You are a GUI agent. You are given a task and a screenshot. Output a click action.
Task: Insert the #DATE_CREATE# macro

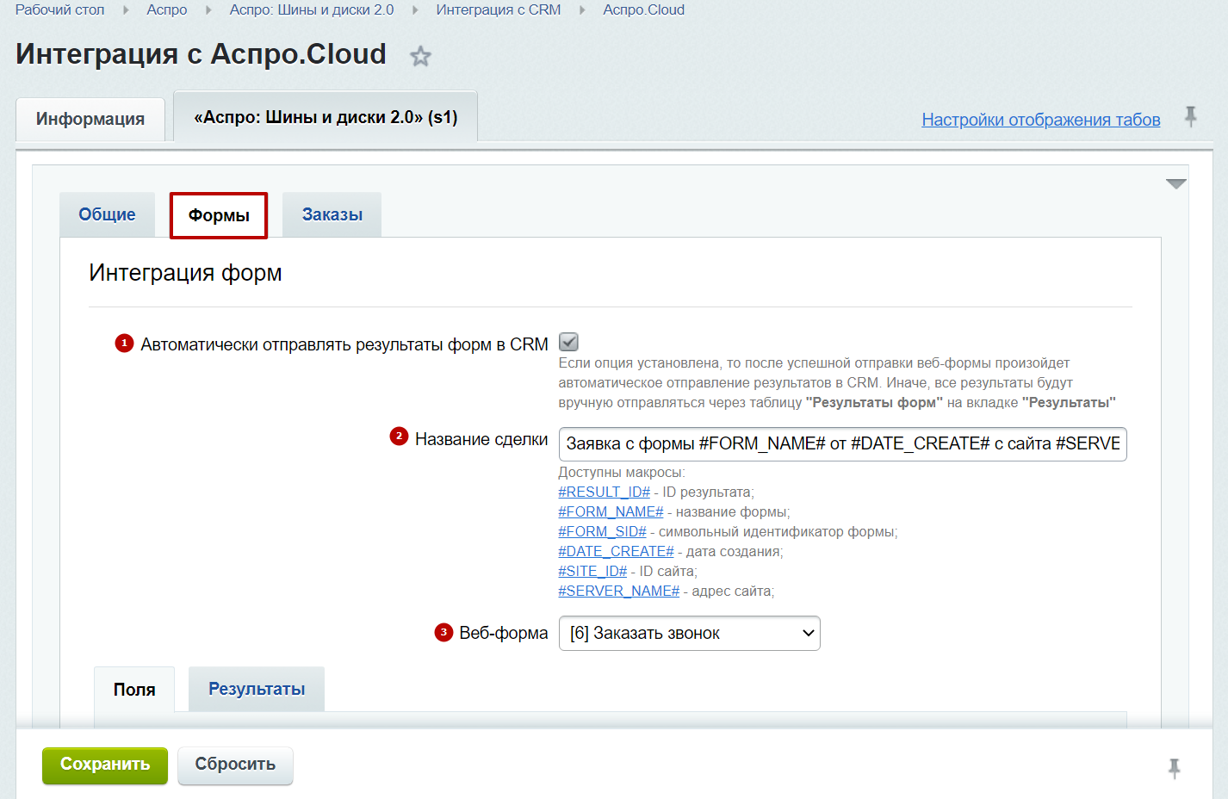pos(616,551)
